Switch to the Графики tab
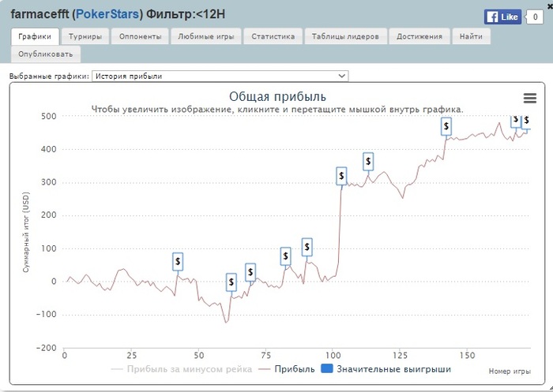 click(35, 36)
